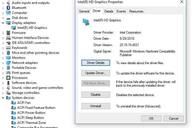Image resolution: width=192 pixels, height=128 pixels.
Task: Click the Processors chip icon
Action: pos(8,78)
